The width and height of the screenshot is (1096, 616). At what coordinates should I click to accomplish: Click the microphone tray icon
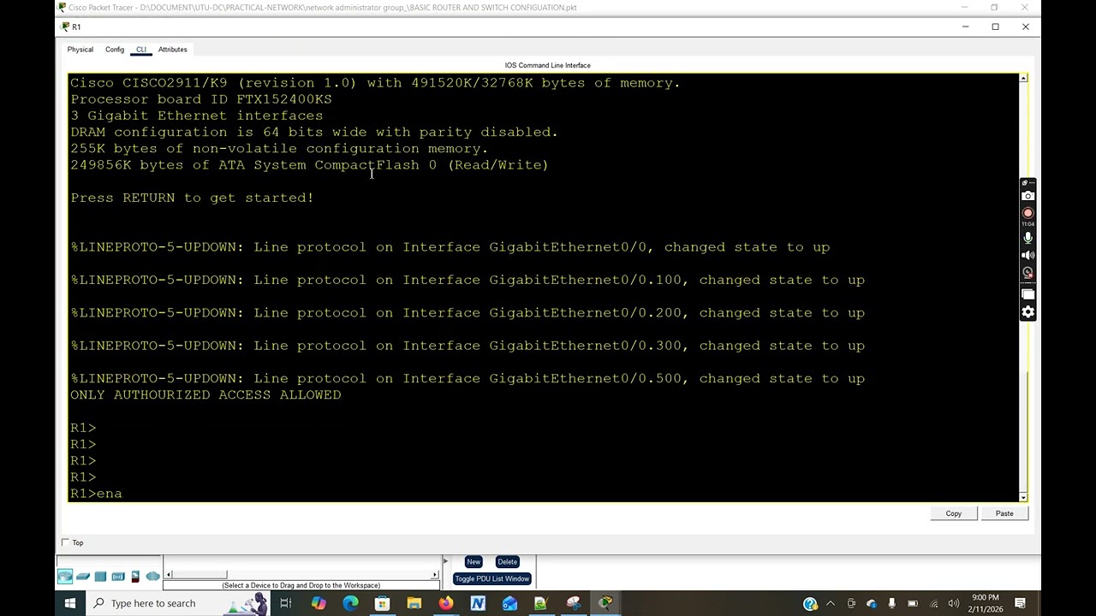[x=891, y=604]
